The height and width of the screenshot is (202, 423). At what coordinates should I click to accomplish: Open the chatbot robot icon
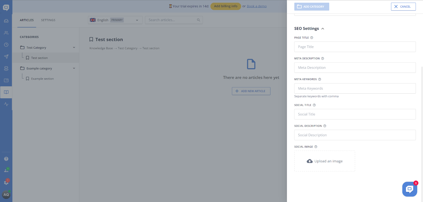6,68
